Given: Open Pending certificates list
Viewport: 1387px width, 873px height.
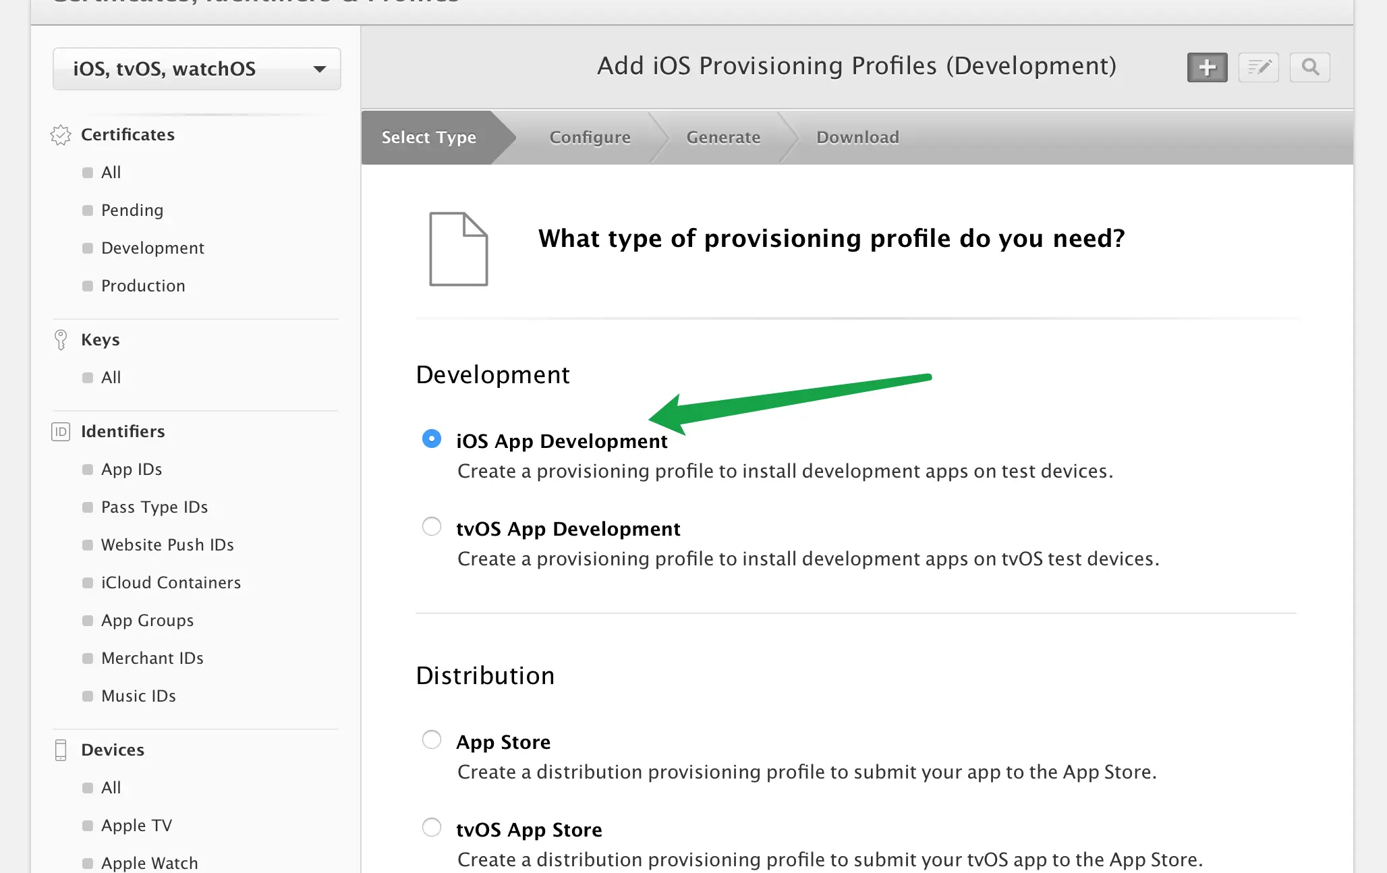Looking at the screenshot, I should tap(132, 210).
